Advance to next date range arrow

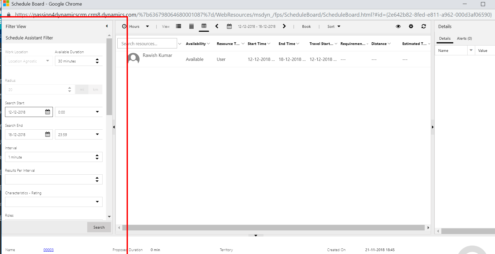[x=284, y=26]
